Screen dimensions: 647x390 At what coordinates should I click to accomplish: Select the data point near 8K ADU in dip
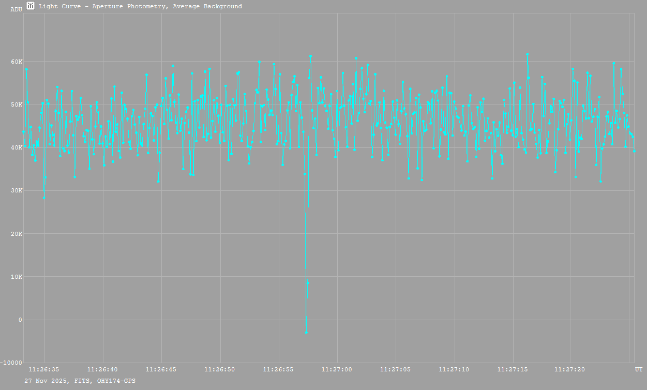point(308,283)
